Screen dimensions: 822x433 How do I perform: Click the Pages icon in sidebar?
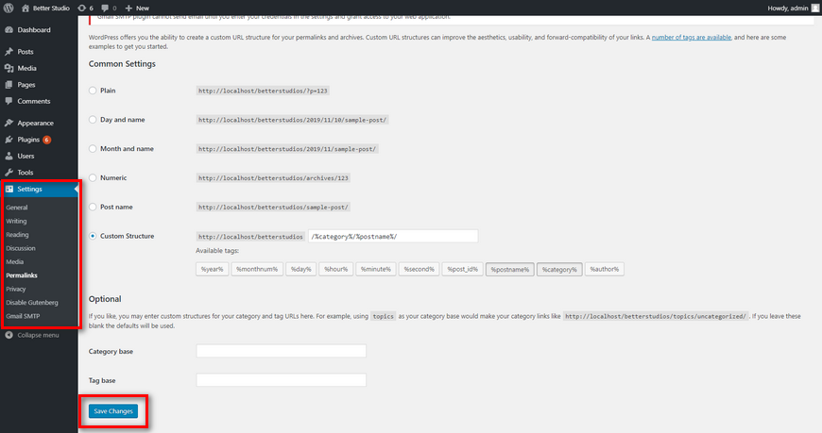click(x=9, y=84)
